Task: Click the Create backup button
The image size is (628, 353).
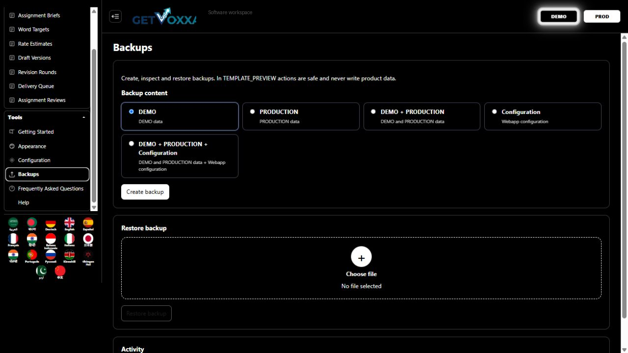Action: coord(145,192)
